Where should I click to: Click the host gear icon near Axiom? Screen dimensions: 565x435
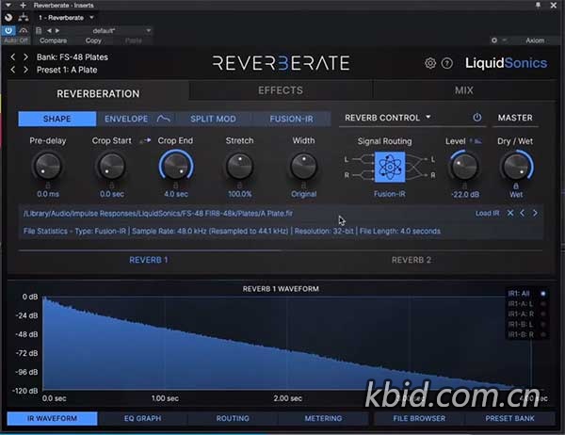(494, 40)
